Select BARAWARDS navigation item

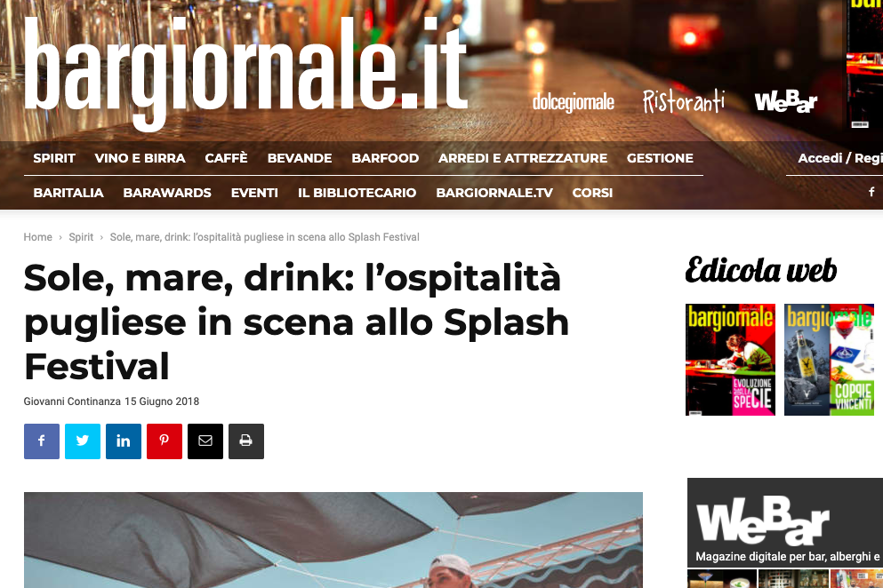click(167, 193)
